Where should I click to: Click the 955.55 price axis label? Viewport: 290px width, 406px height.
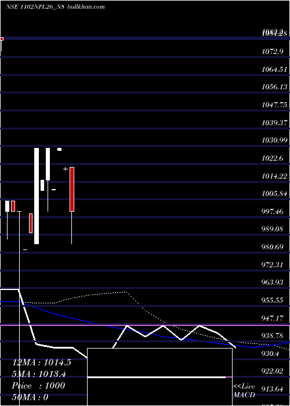(273, 300)
